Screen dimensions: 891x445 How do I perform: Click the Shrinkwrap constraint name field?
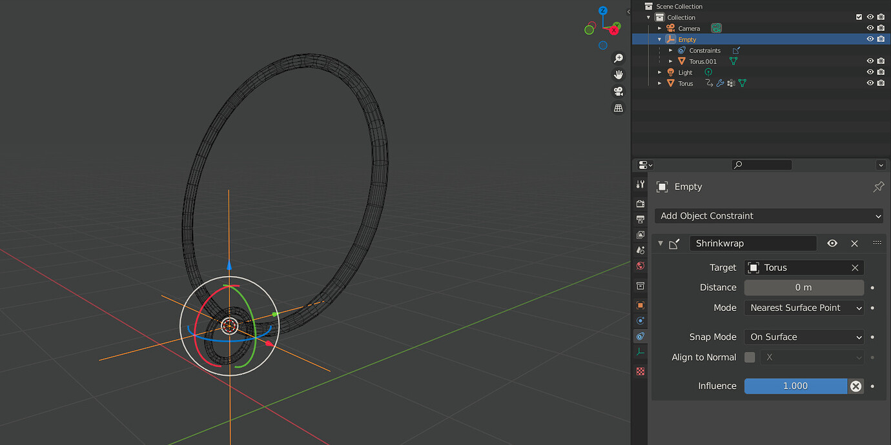(x=753, y=243)
